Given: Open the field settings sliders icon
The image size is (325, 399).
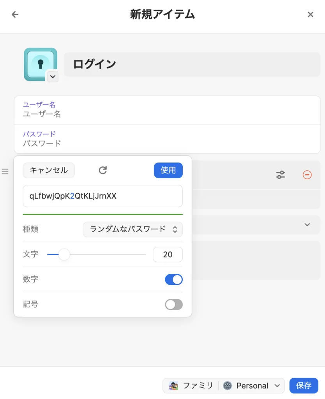Looking at the screenshot, I should [280, 175].
